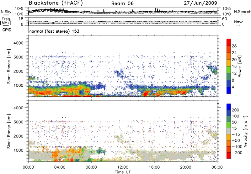
Task: Click the 4 label on power colorbar
Action: tap(233, 87)
